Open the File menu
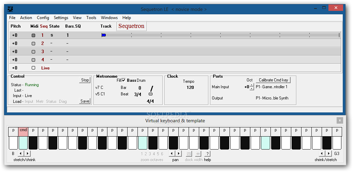Image resolution: width=353 pixels, height=172 pixels. [12, 17]
